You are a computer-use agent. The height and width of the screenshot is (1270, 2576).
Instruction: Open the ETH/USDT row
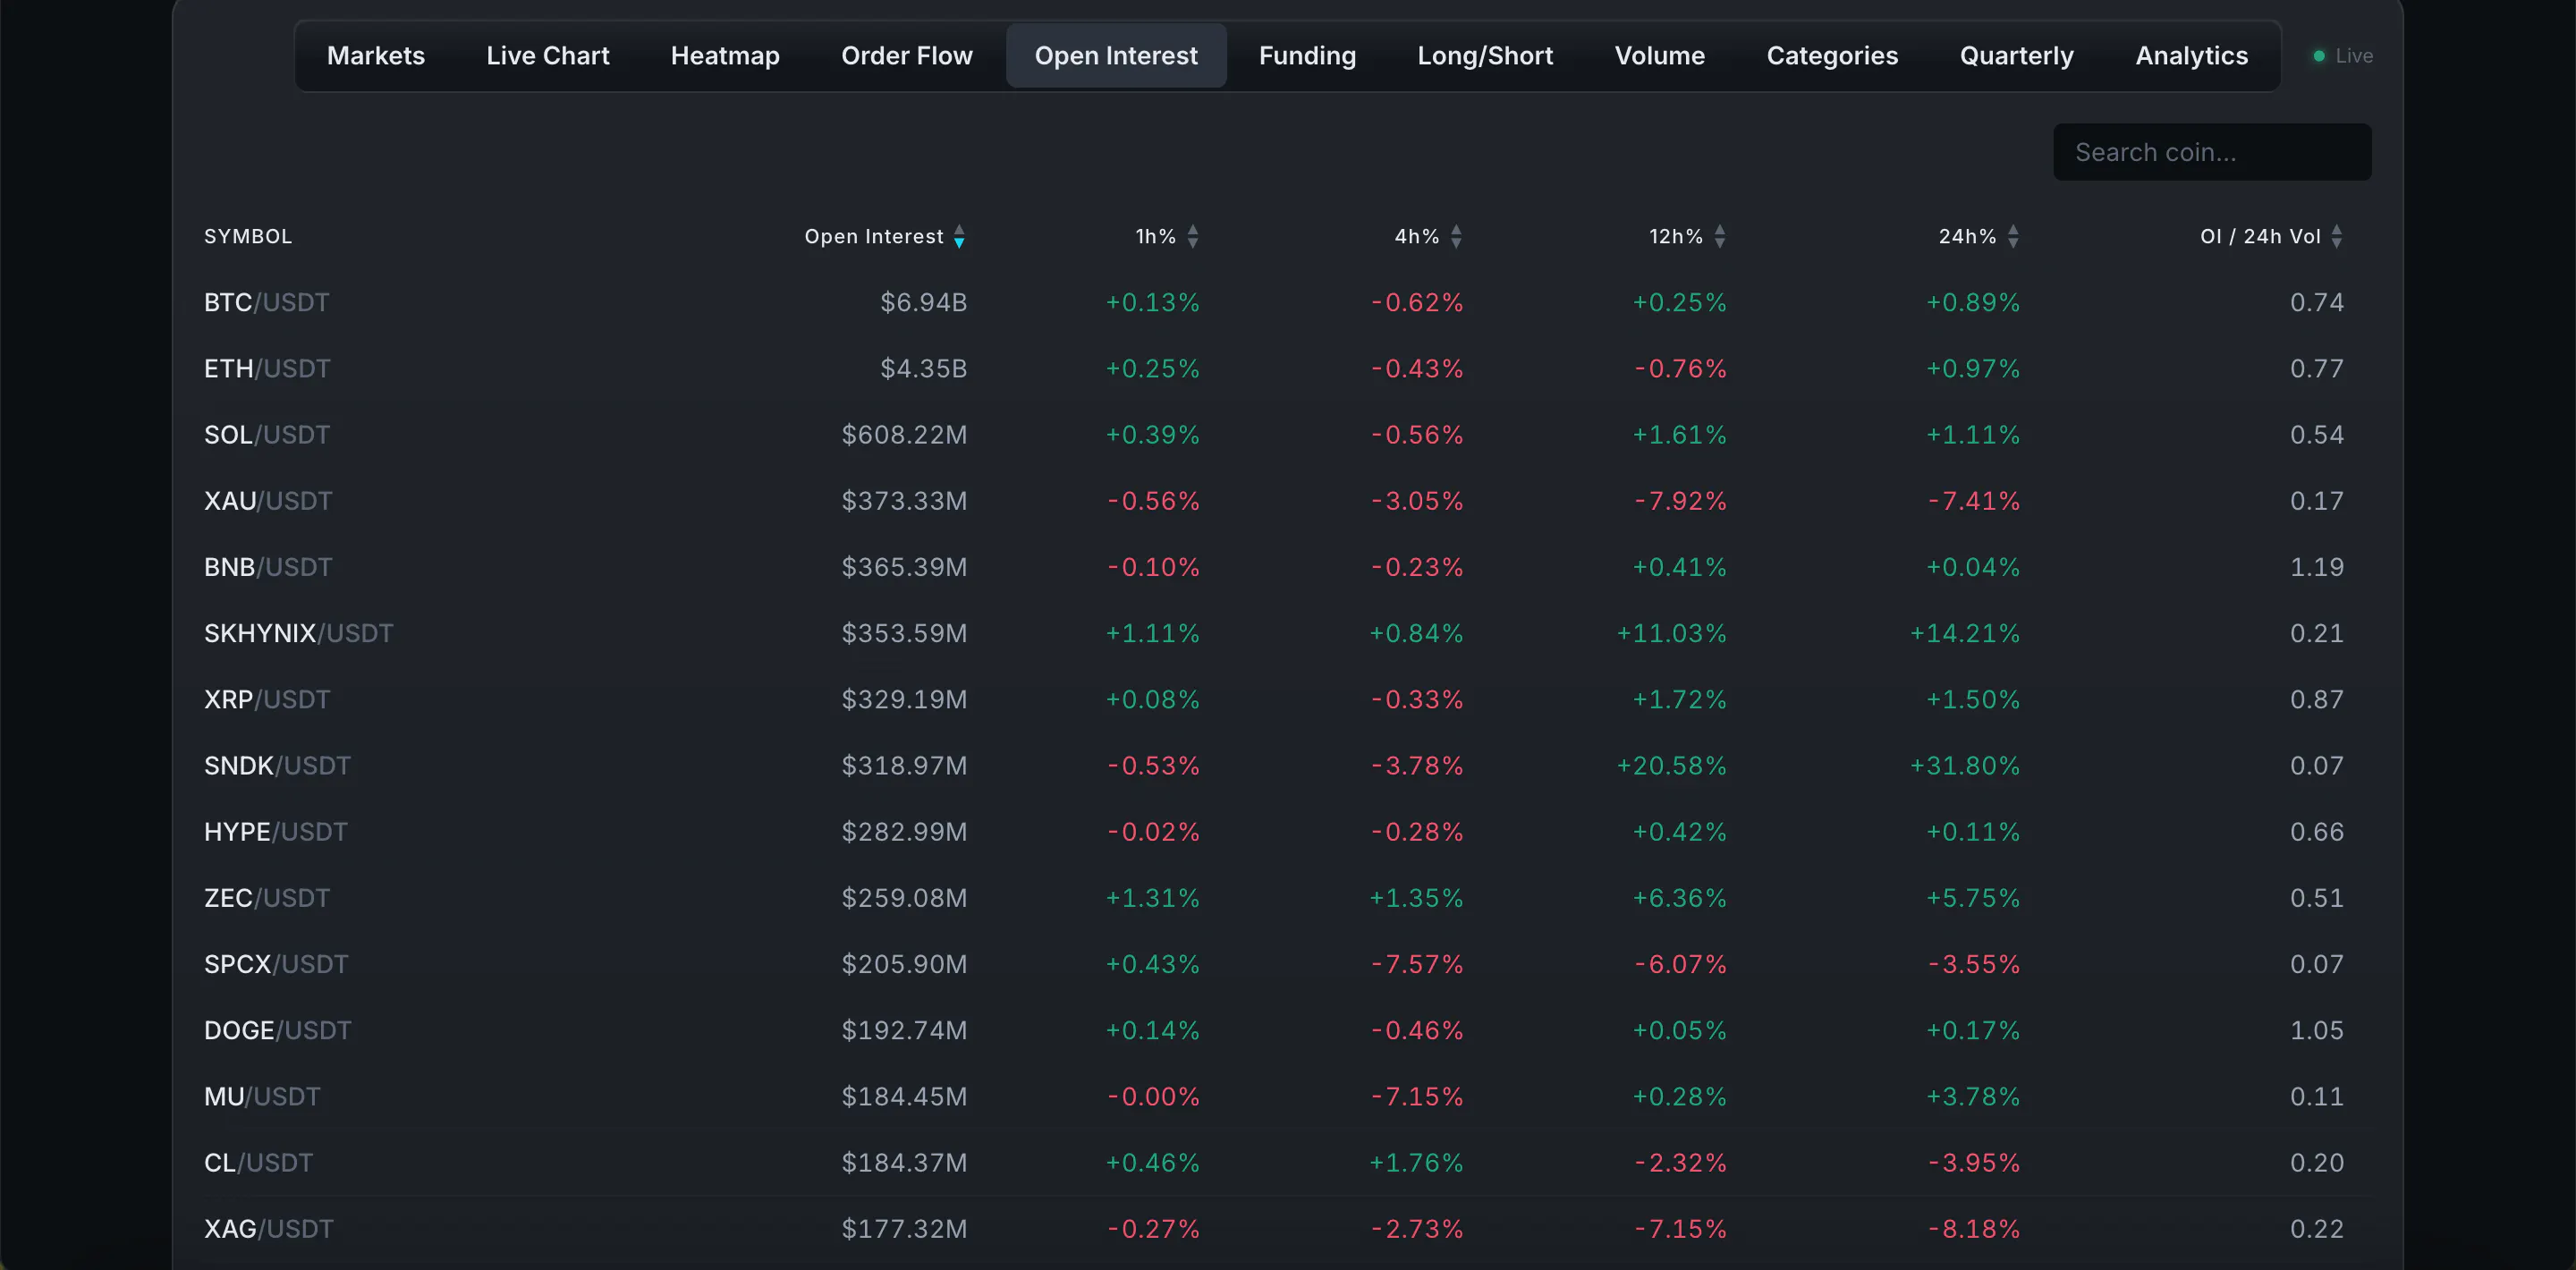[1287, 368]
